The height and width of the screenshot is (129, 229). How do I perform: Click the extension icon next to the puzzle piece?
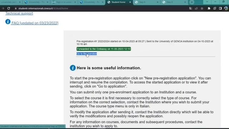(215, 9)
